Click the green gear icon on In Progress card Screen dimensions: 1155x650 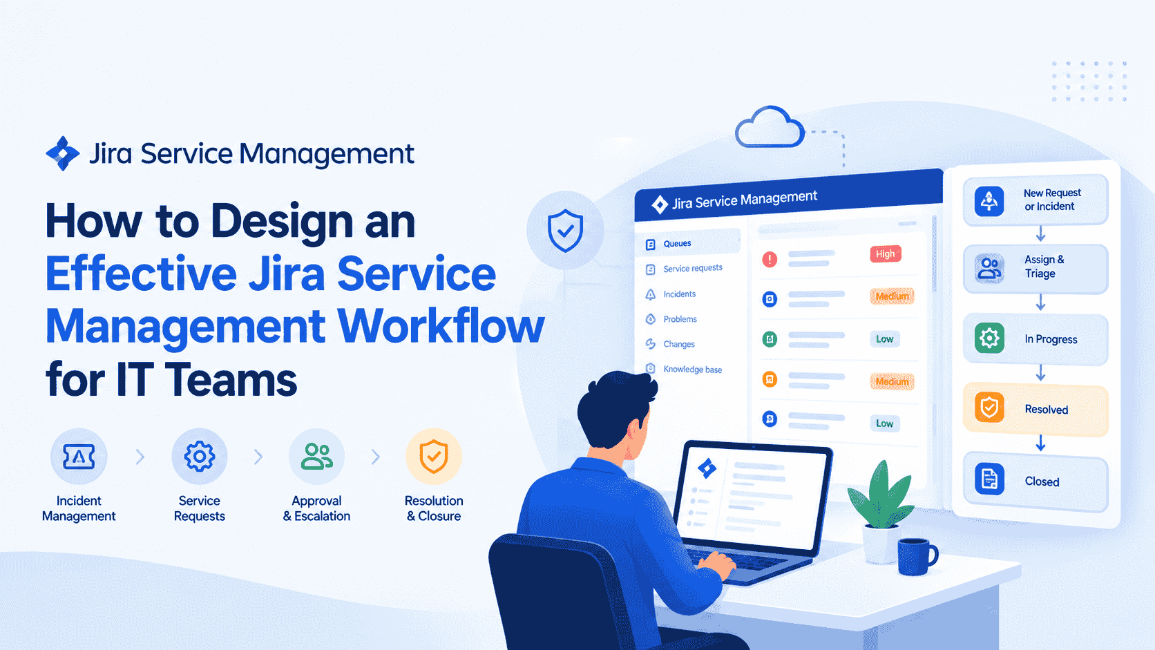(989, 338)
